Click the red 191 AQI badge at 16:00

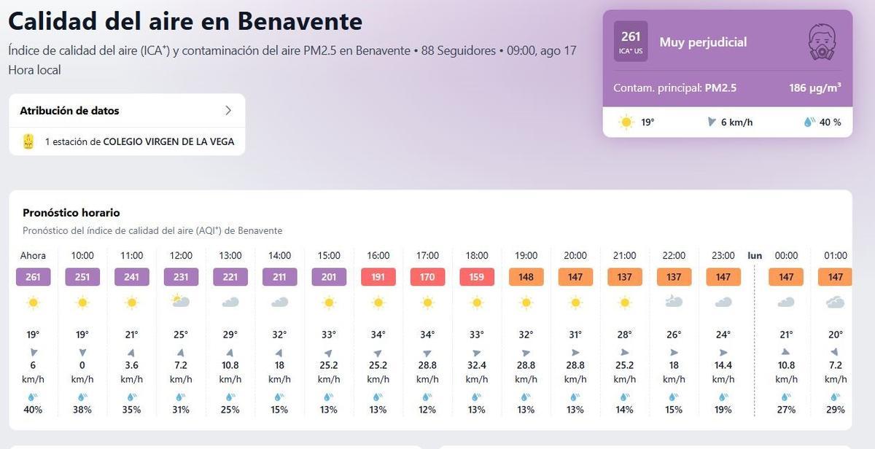pos(378,277)
